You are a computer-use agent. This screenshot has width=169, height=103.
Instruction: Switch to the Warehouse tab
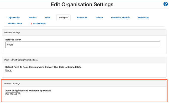pos(82,18)
